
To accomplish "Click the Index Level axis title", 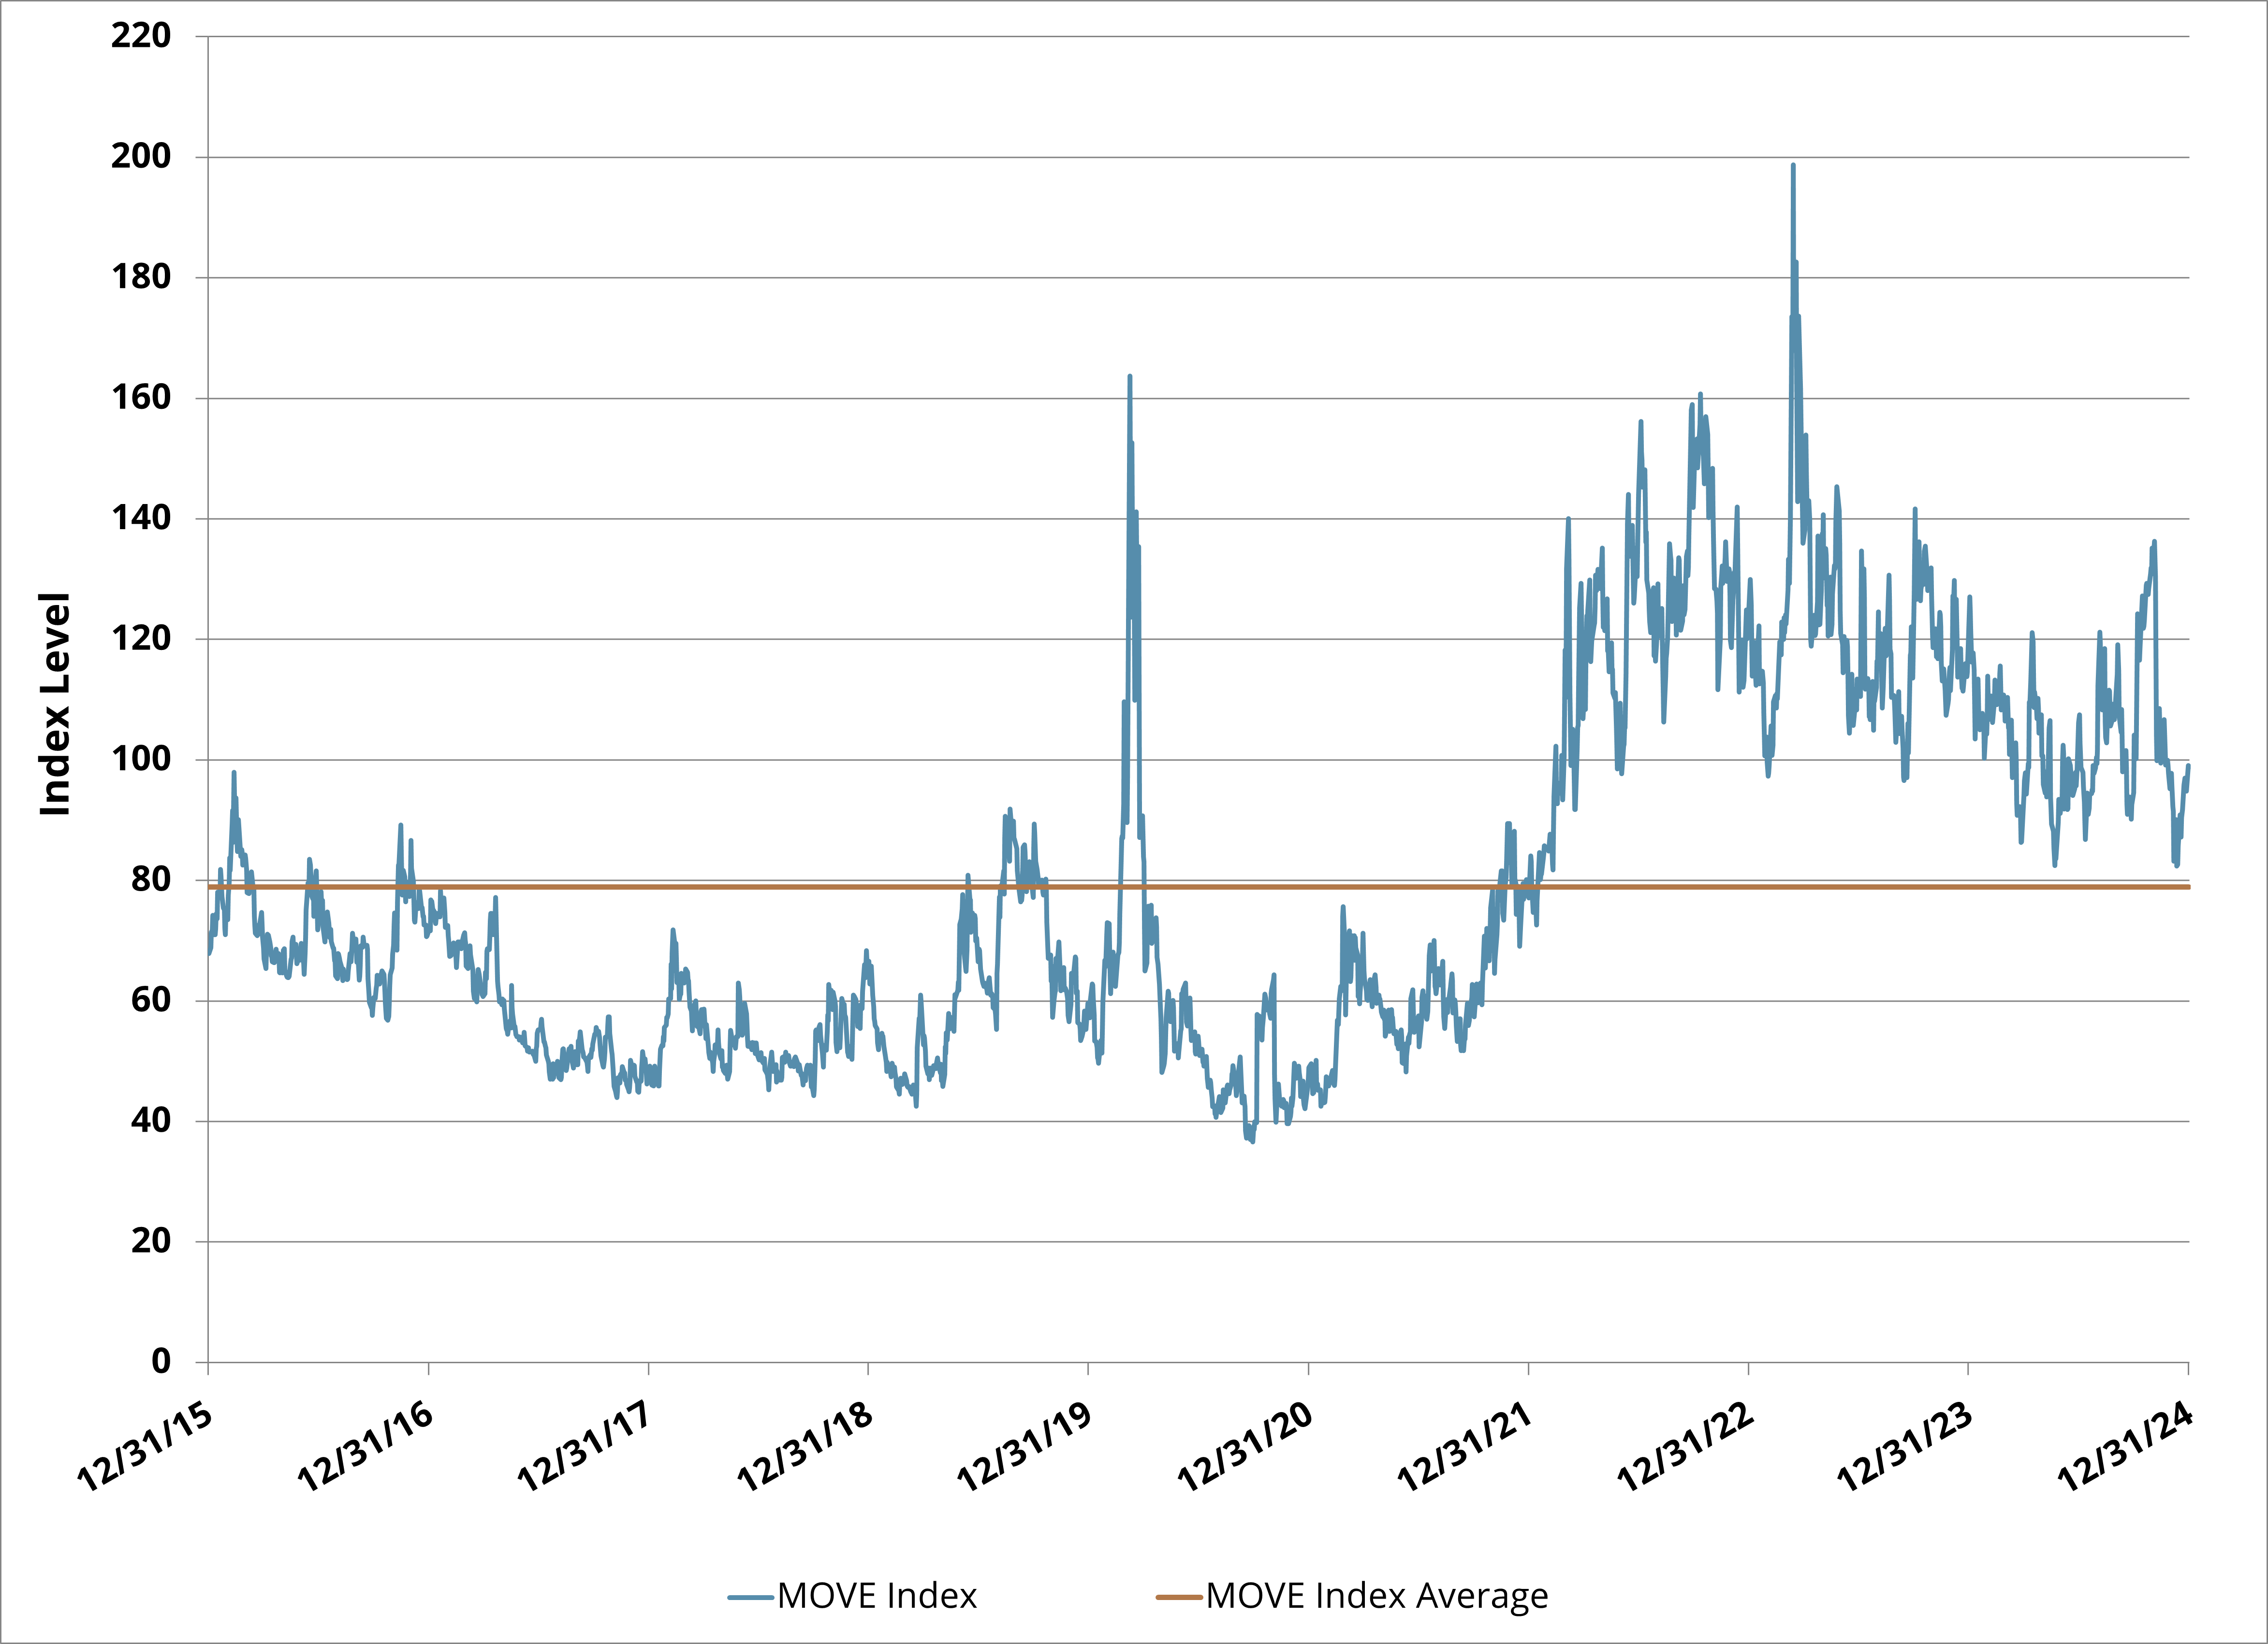I will click(55, 704).
